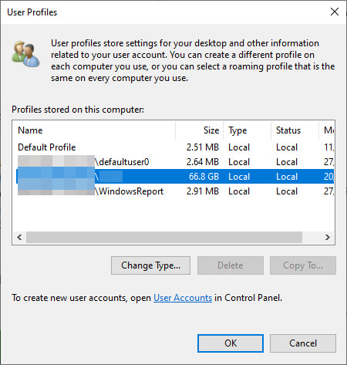Select the defaultuser0 profile row

173,162
